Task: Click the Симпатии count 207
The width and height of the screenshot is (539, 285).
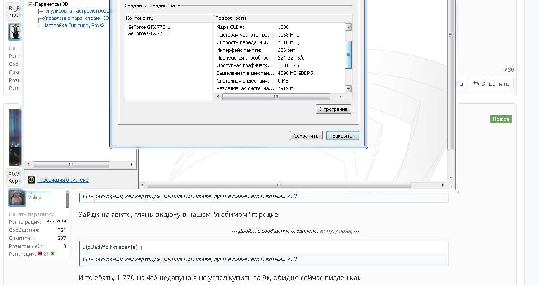Action: (x=61, y=238)
